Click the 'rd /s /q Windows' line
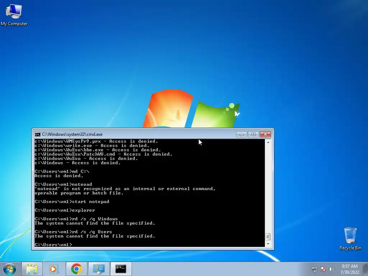Image resolution: width=368 pixels, height=276 pixels. coord(76,219)
